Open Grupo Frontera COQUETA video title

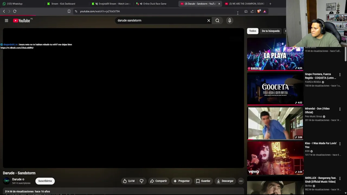320,76
